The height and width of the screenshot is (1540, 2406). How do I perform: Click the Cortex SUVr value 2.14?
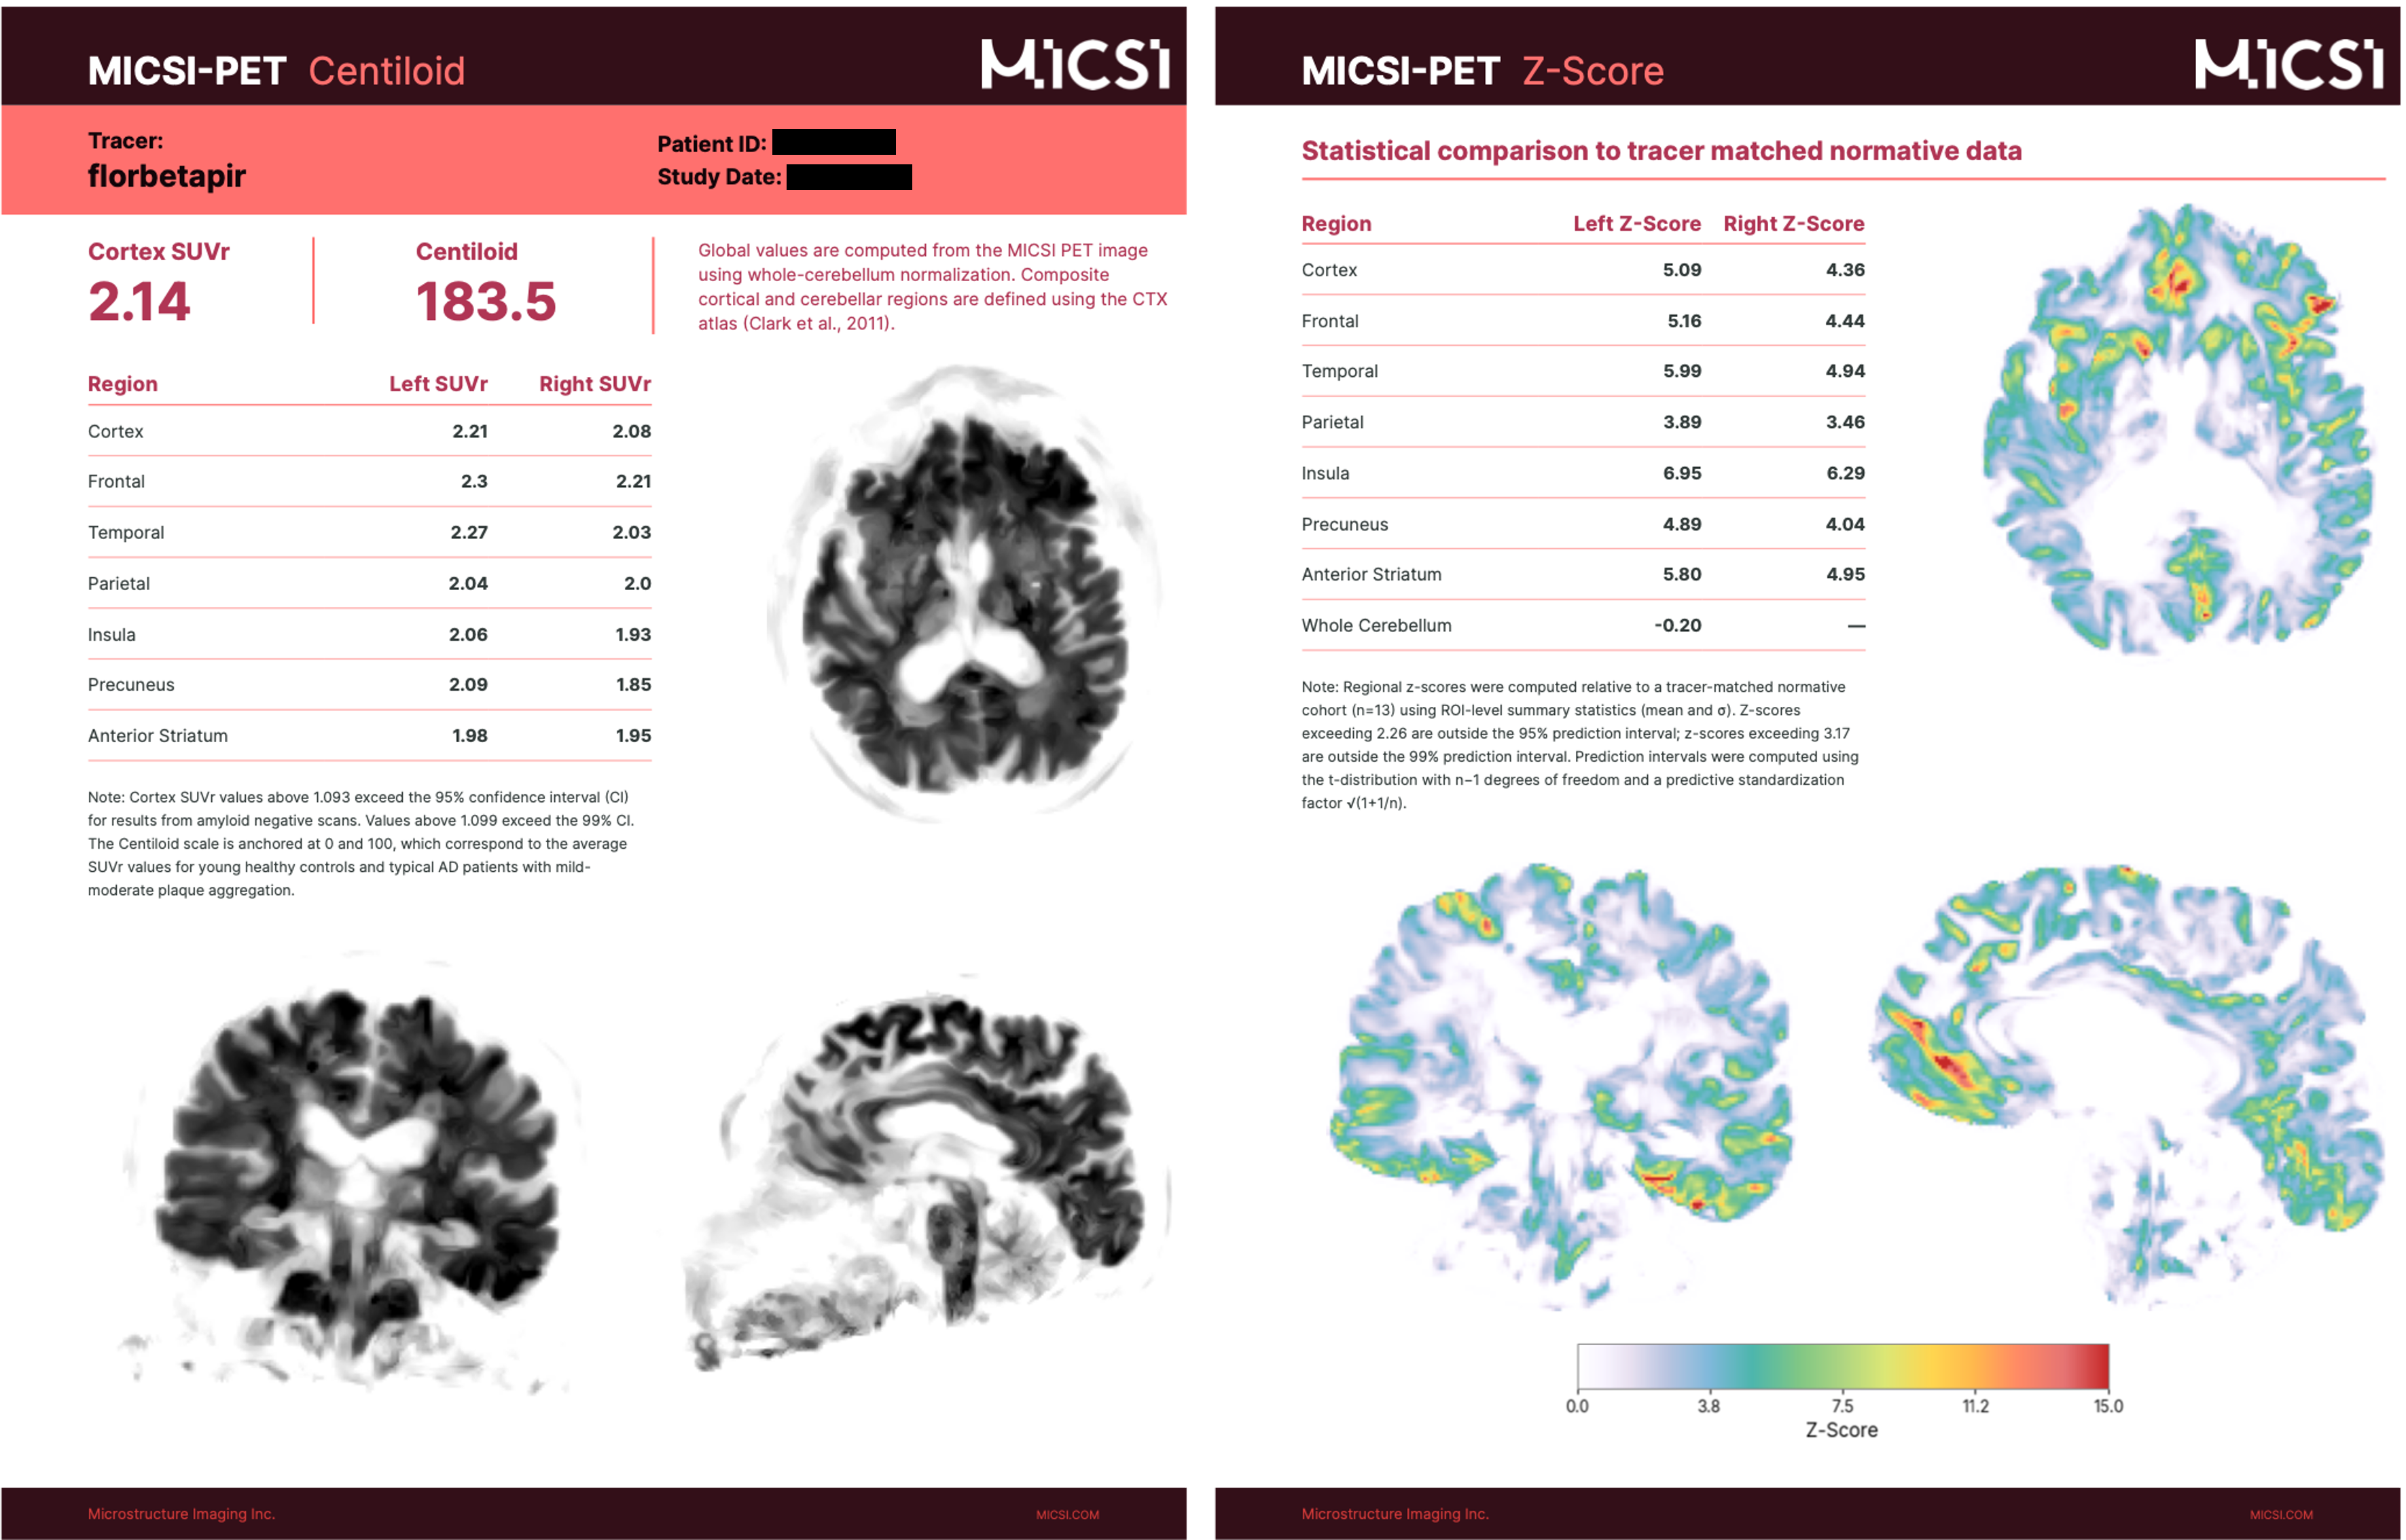coord(139,301)
